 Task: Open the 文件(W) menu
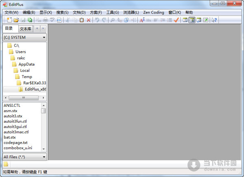(x=11, y=13)
